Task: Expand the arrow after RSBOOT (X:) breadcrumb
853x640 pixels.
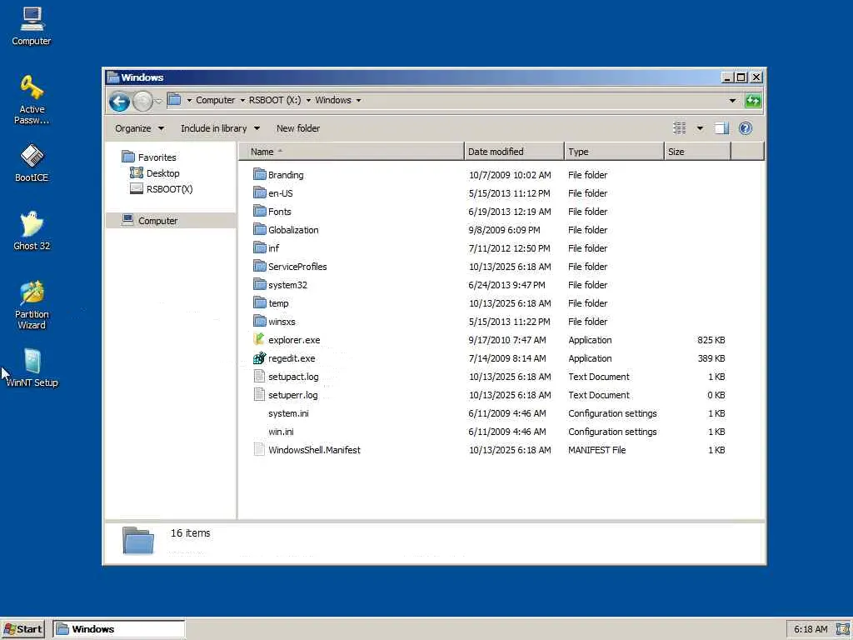Action: pos(308,101)
